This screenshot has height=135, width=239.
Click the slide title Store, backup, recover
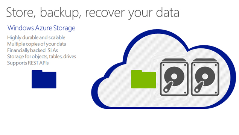(93, 13)
